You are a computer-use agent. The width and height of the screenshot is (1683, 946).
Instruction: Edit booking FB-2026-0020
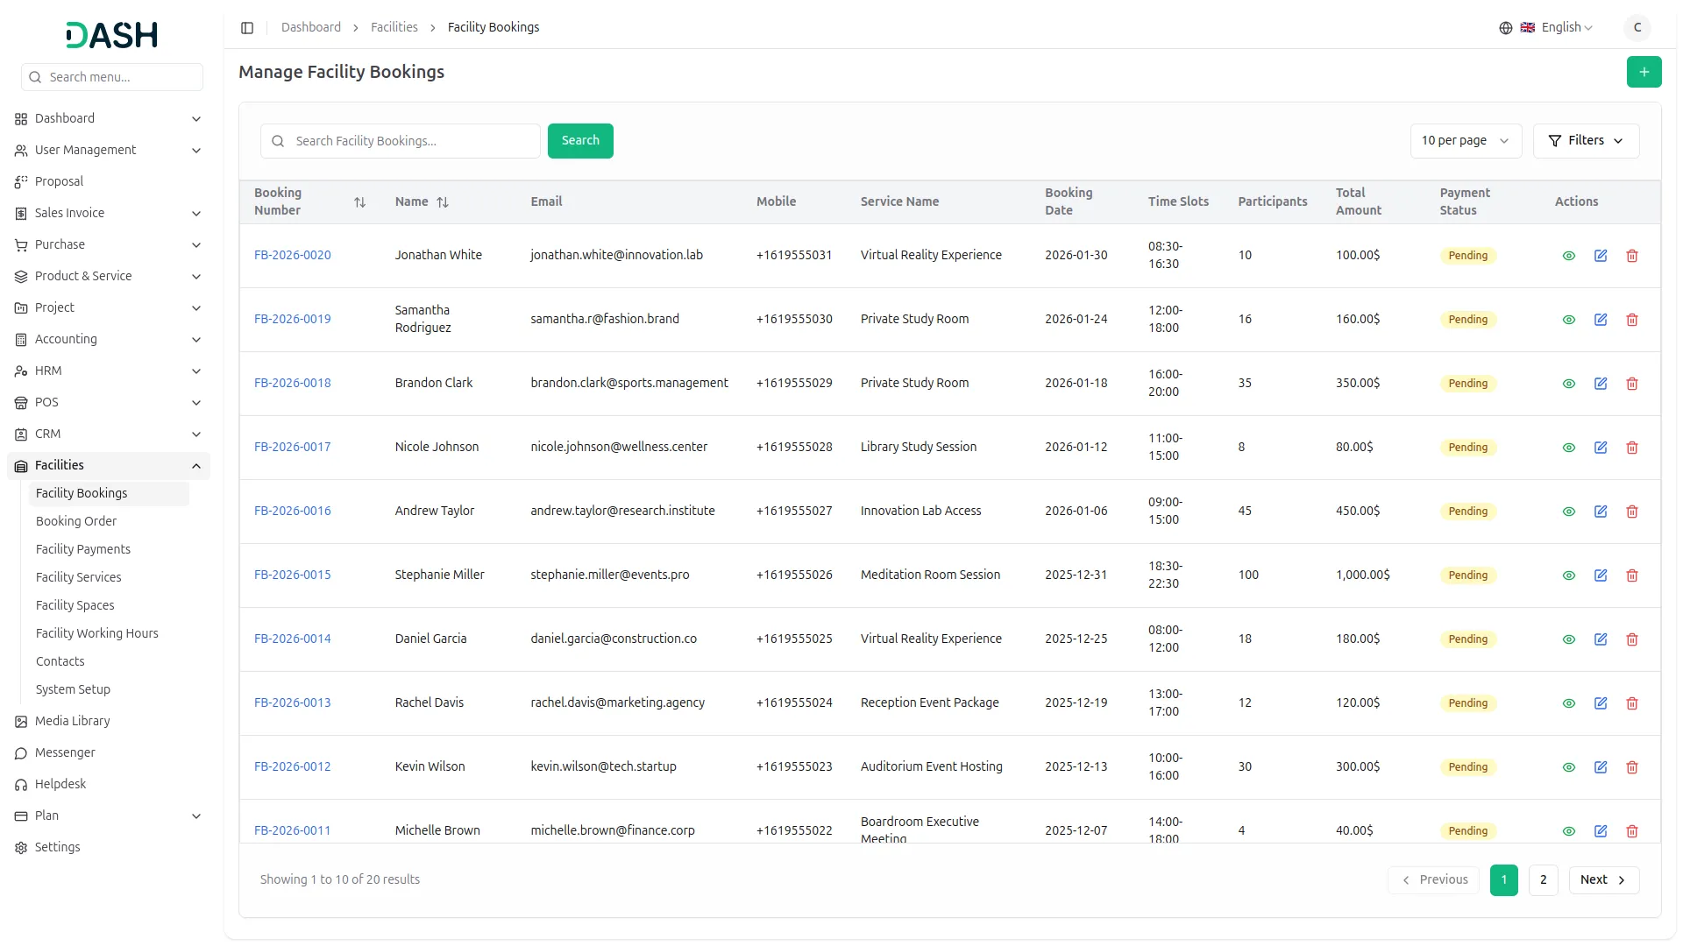click(x=1600, y=256)
